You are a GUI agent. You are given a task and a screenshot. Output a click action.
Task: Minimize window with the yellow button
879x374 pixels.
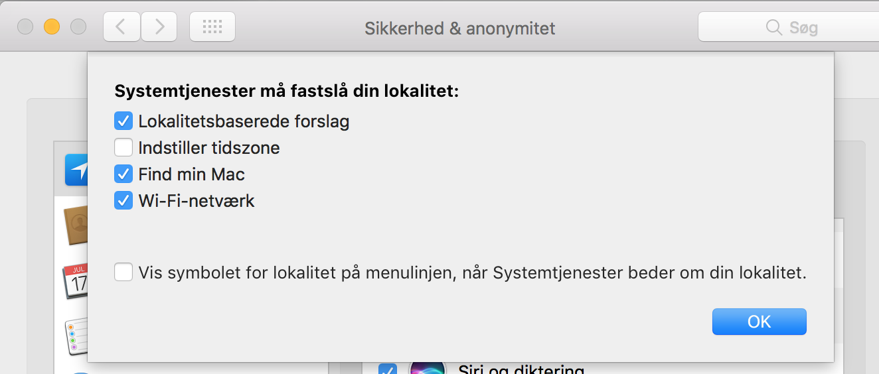pos(52,27)
